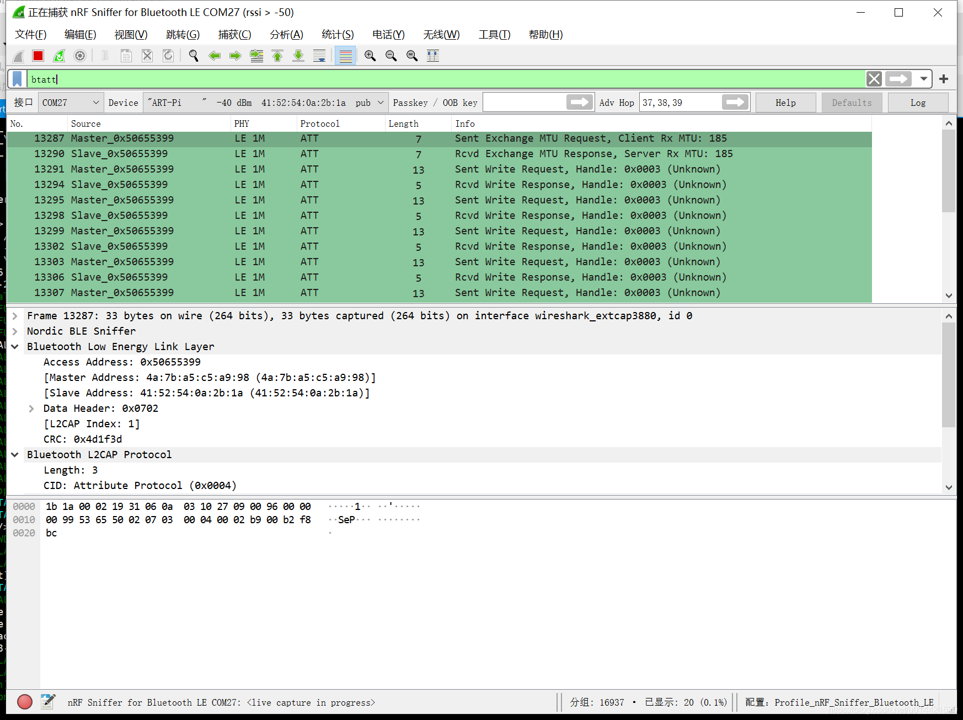Click the reload capture file icon
Image resolution: width=963 pixels, height=720 pixels.
[168, 56]
